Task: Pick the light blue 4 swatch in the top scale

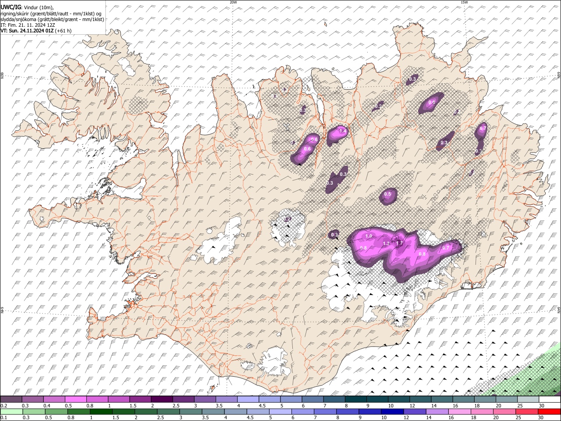Action: (x=248, y=400)
